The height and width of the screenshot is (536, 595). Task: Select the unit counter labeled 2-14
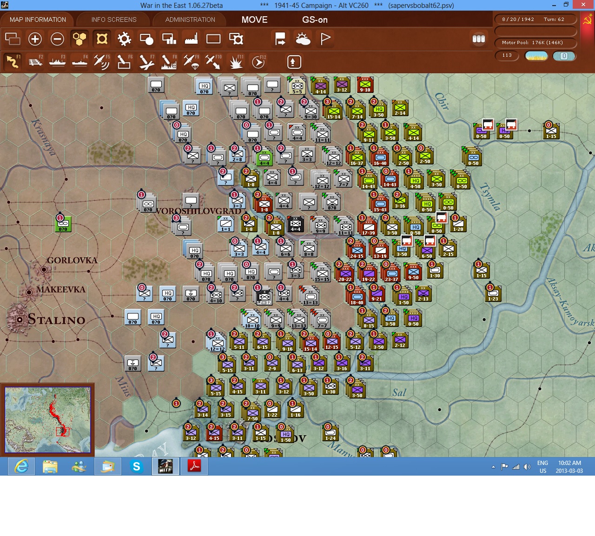(400, 108)
